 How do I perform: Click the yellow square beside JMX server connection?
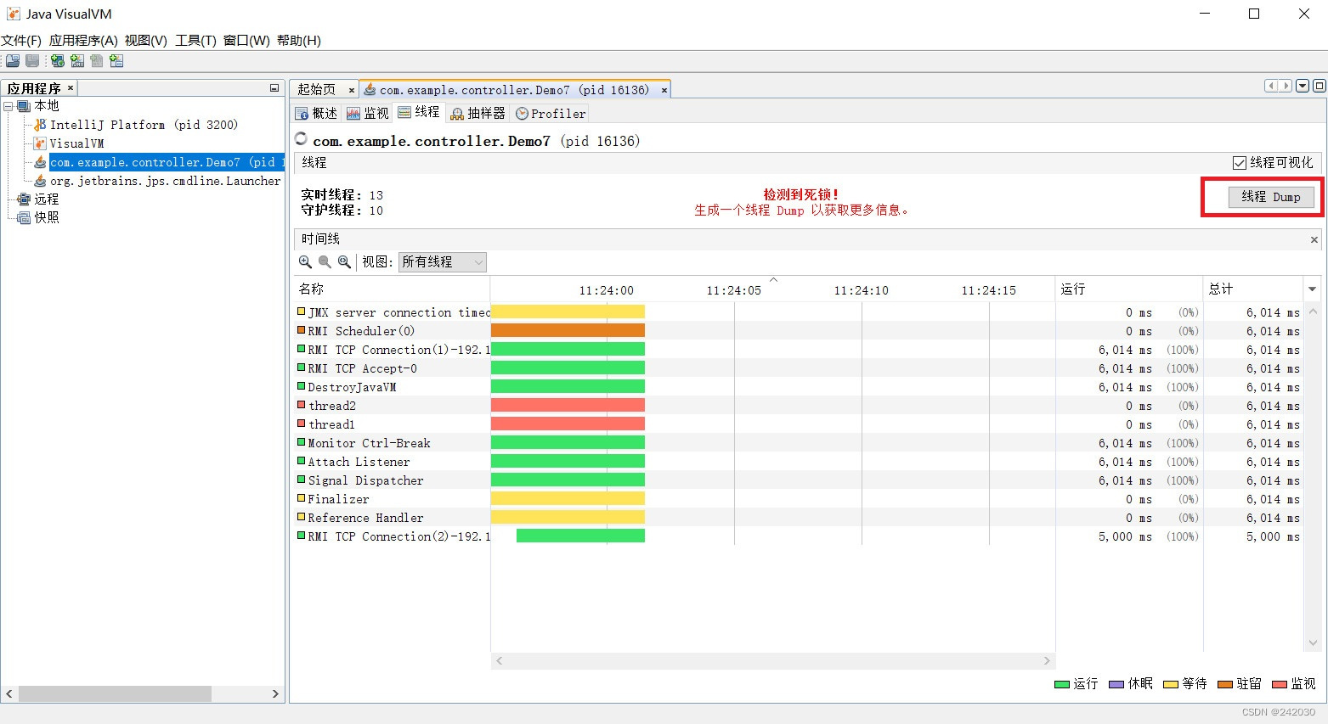click(x=301, y=311)
